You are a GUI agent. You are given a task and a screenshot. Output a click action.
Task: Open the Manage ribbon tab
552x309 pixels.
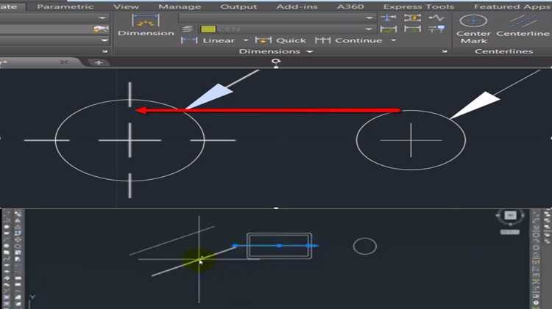pos(180,7)
